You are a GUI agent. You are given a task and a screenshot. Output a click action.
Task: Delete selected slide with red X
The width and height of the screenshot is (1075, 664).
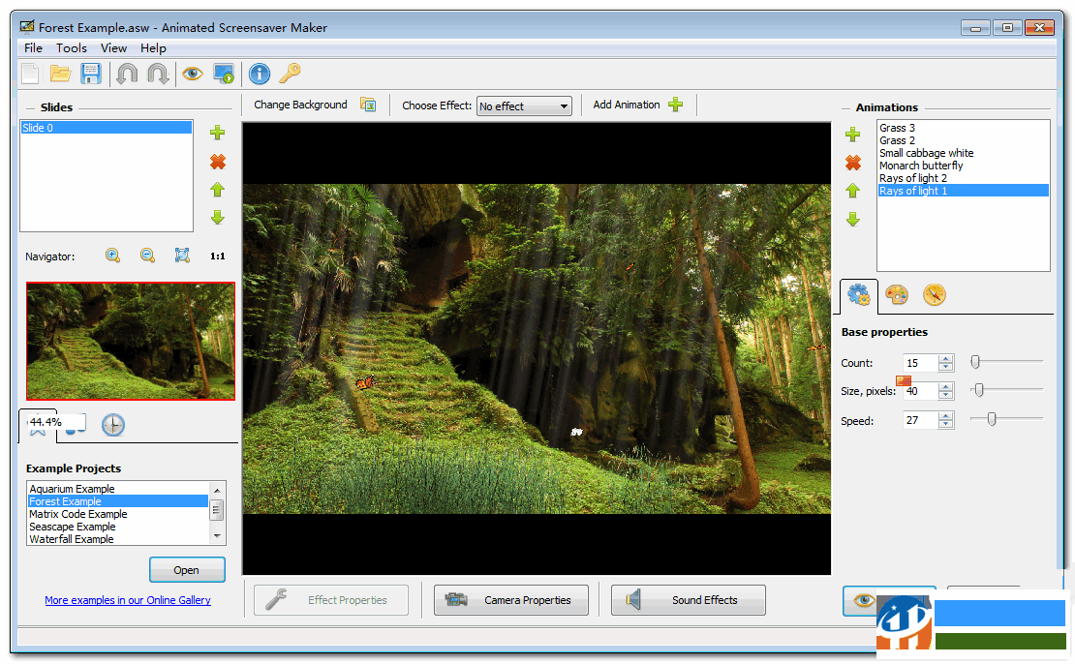click(218, 162)
